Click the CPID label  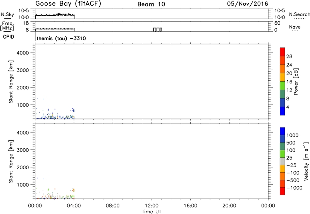9,37
